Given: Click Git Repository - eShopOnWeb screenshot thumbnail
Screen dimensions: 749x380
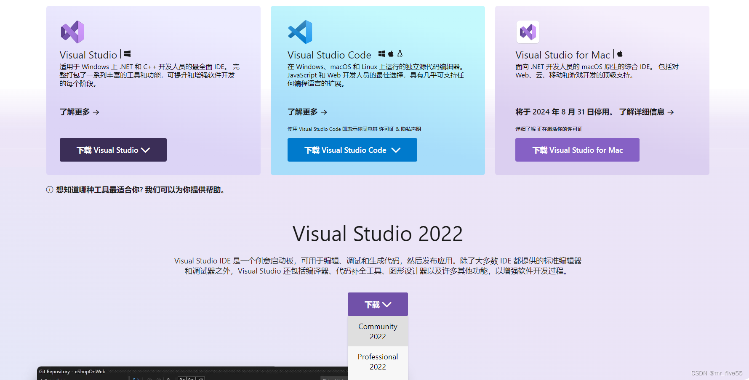Looking at the screenshot, I should [x=192, y=373].
